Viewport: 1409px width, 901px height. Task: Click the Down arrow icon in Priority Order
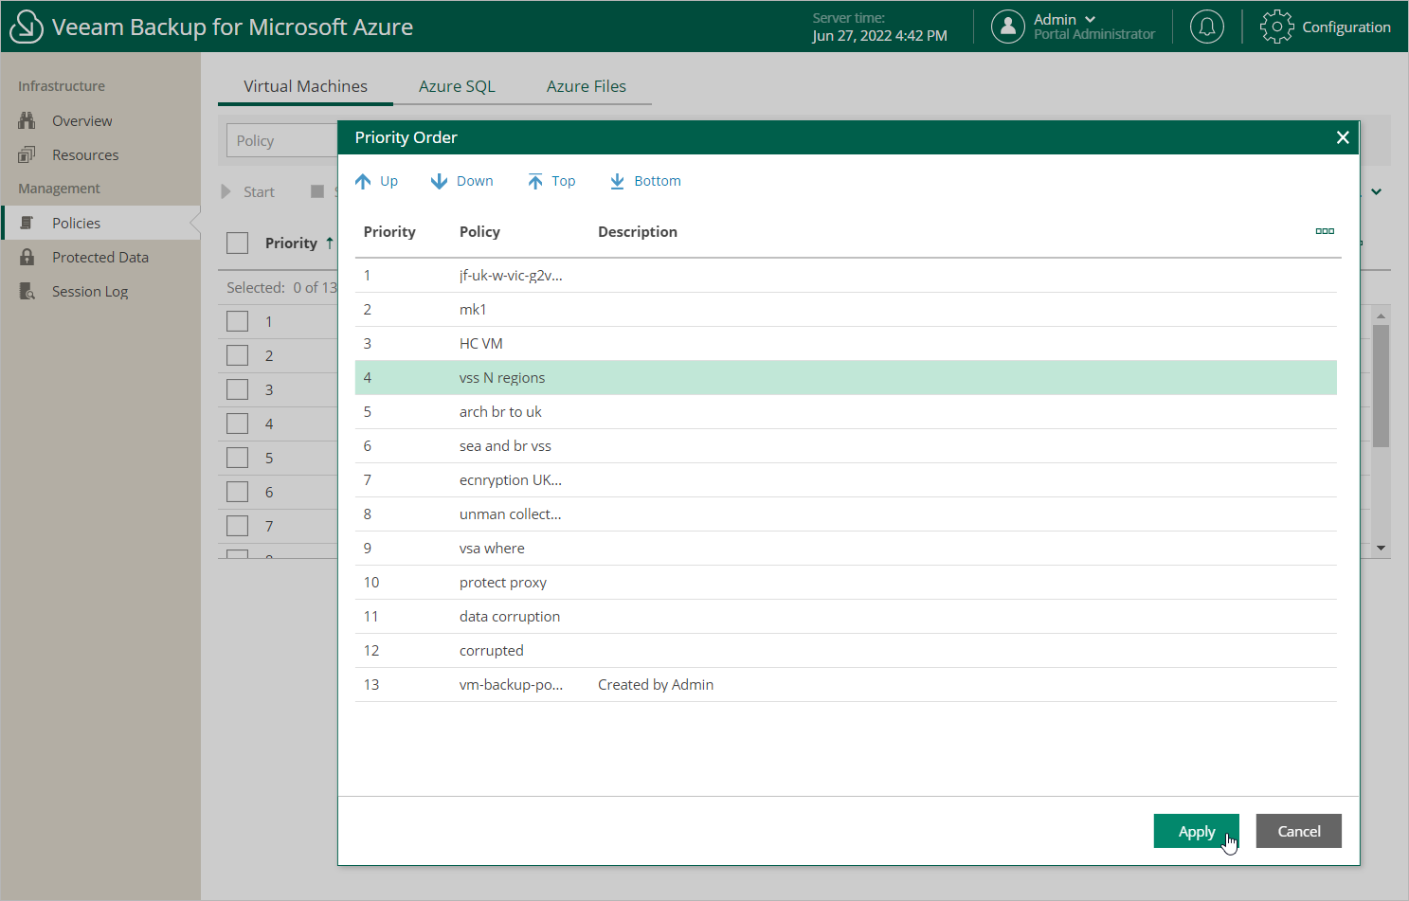(439, 181)
